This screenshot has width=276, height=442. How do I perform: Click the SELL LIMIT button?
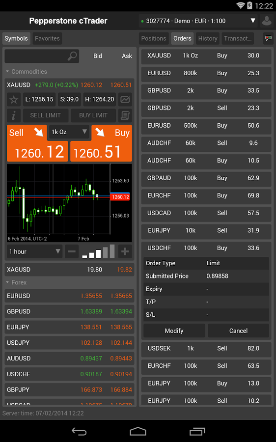(x=45, y=115)
